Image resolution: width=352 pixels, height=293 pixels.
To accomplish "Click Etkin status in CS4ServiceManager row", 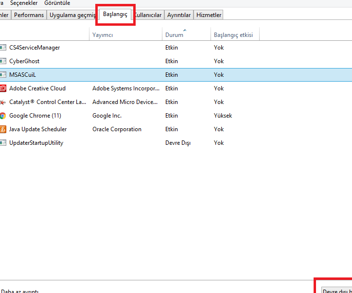I will click(172, 48).
